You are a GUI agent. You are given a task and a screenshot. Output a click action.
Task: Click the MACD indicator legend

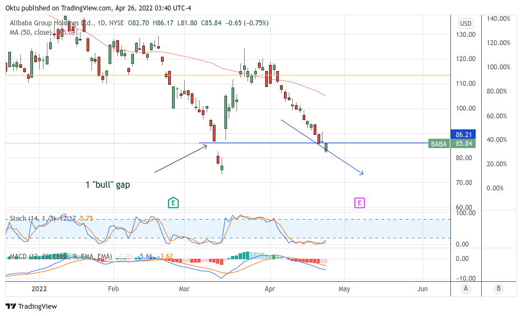pyautogui.click(x=61, y=257)
